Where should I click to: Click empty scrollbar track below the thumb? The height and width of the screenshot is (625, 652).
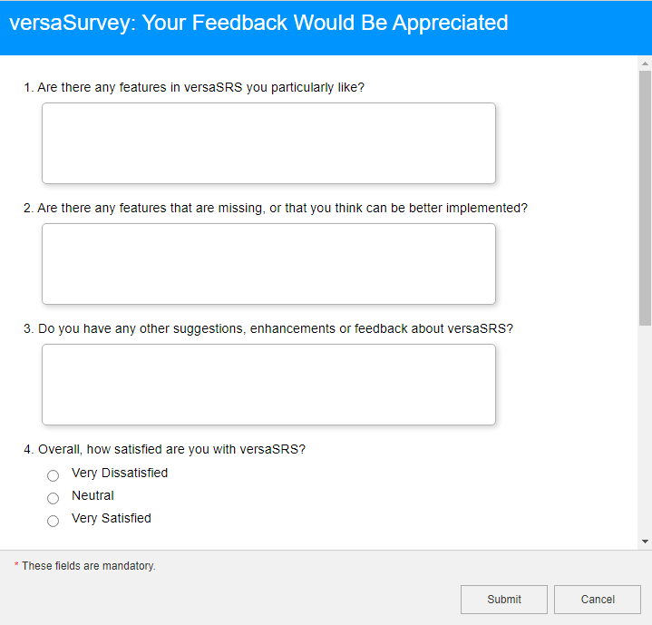645,426
